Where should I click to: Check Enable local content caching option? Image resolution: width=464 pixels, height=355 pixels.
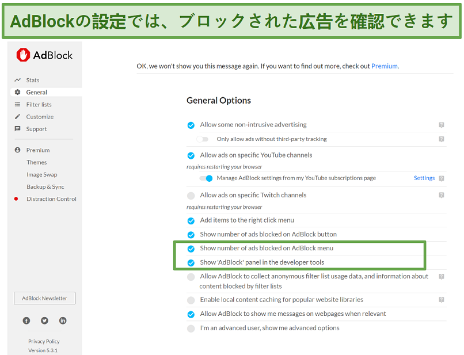tap(191, 300)
